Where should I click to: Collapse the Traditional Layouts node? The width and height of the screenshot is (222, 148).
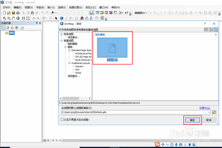point(69,63)
